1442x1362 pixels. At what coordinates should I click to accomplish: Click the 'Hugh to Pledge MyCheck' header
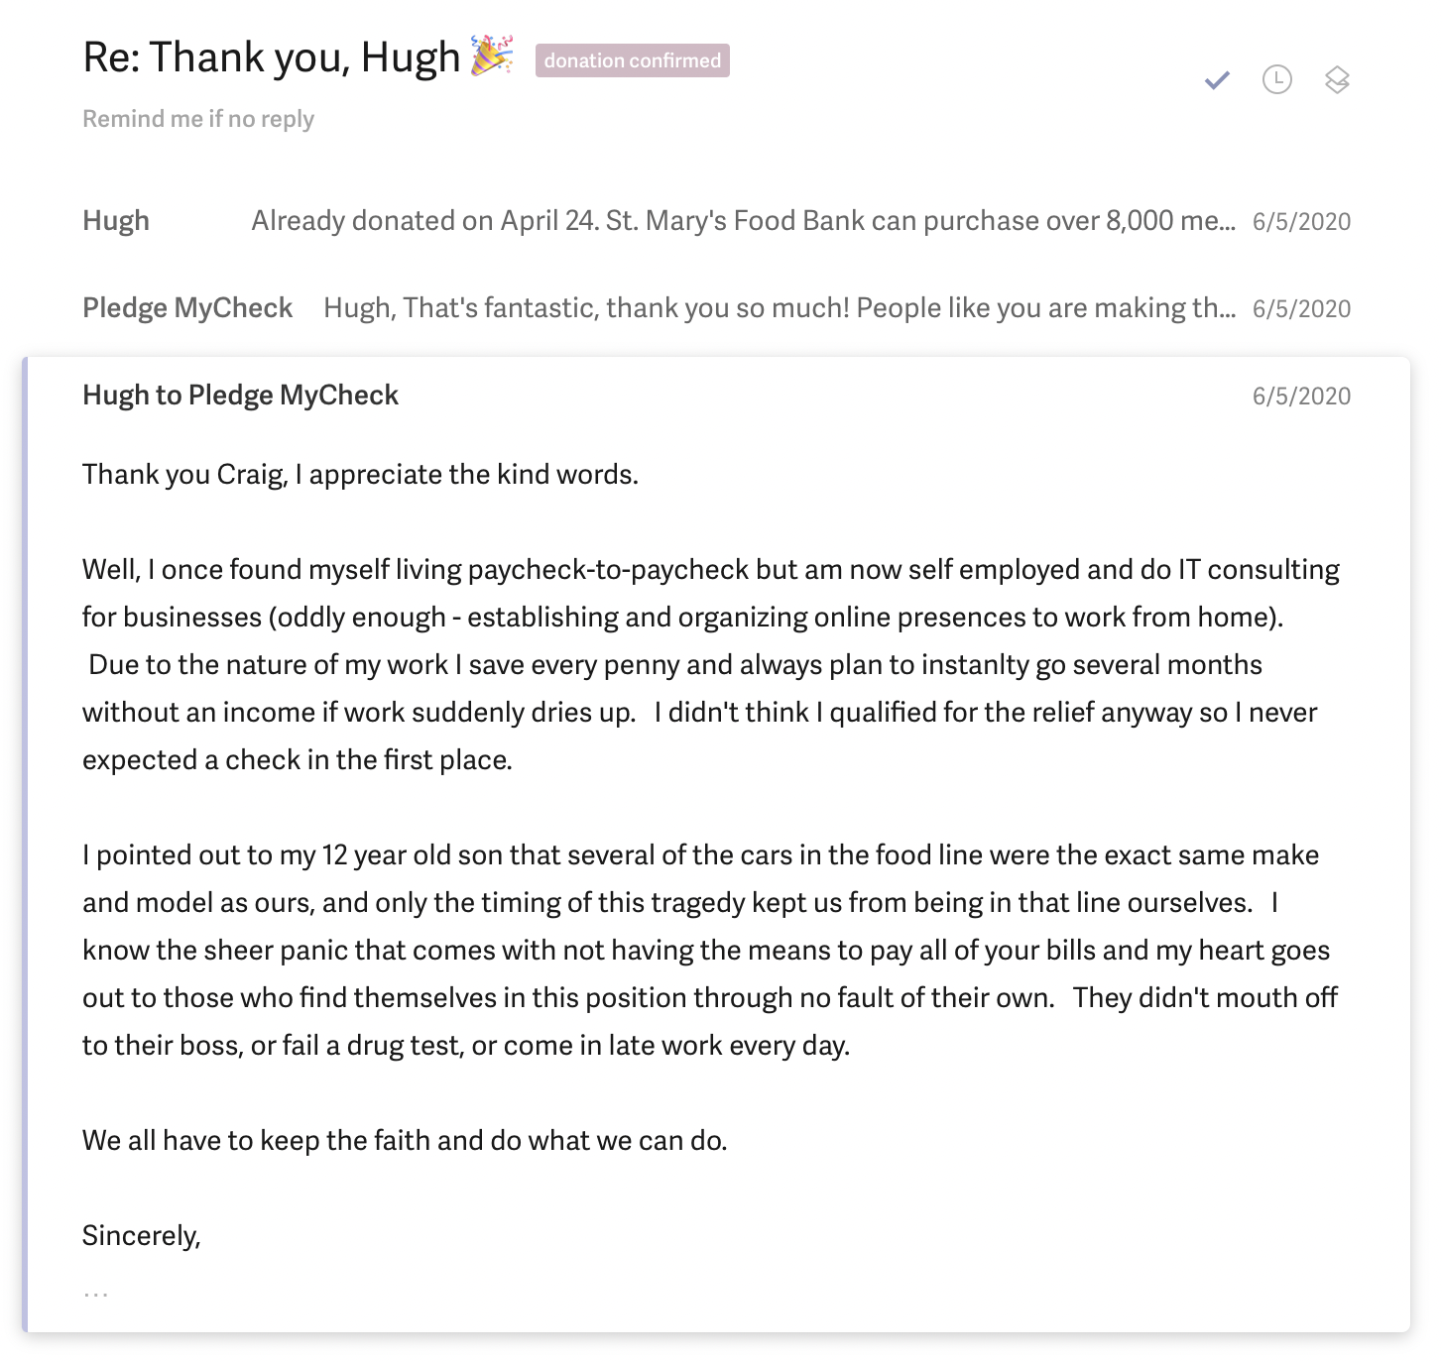pos(240,395)
